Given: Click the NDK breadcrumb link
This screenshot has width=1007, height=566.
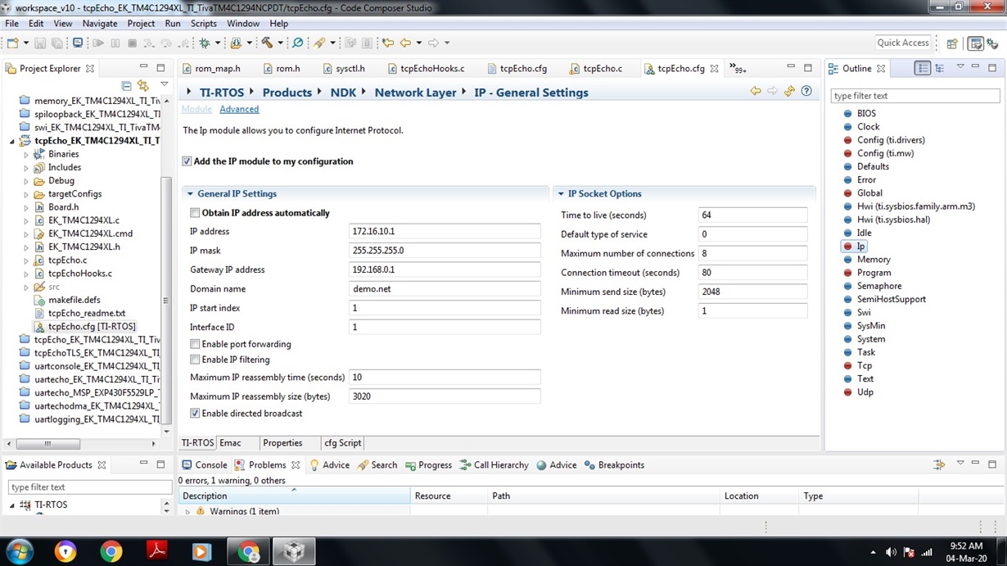Looking at the screenshot, I should 343,93.
